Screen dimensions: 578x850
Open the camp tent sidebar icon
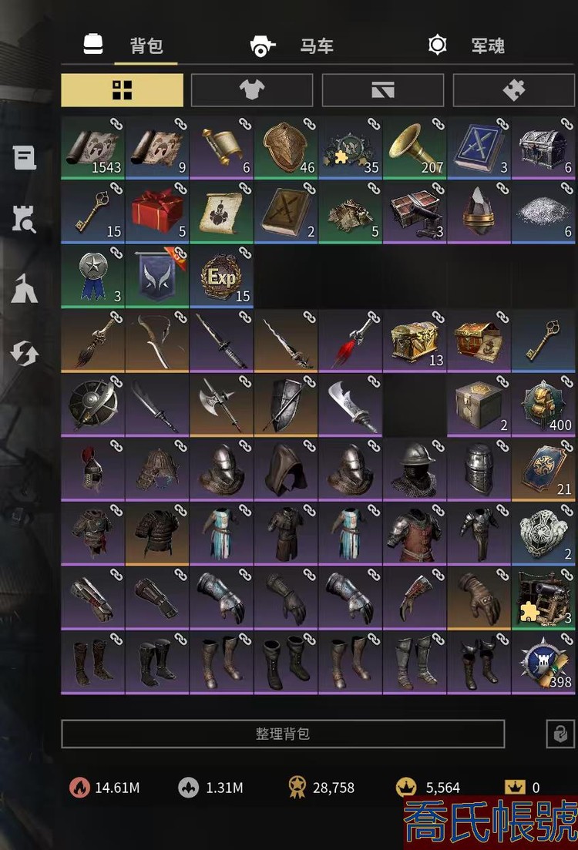pyautogui.click(x=25, y=288)
